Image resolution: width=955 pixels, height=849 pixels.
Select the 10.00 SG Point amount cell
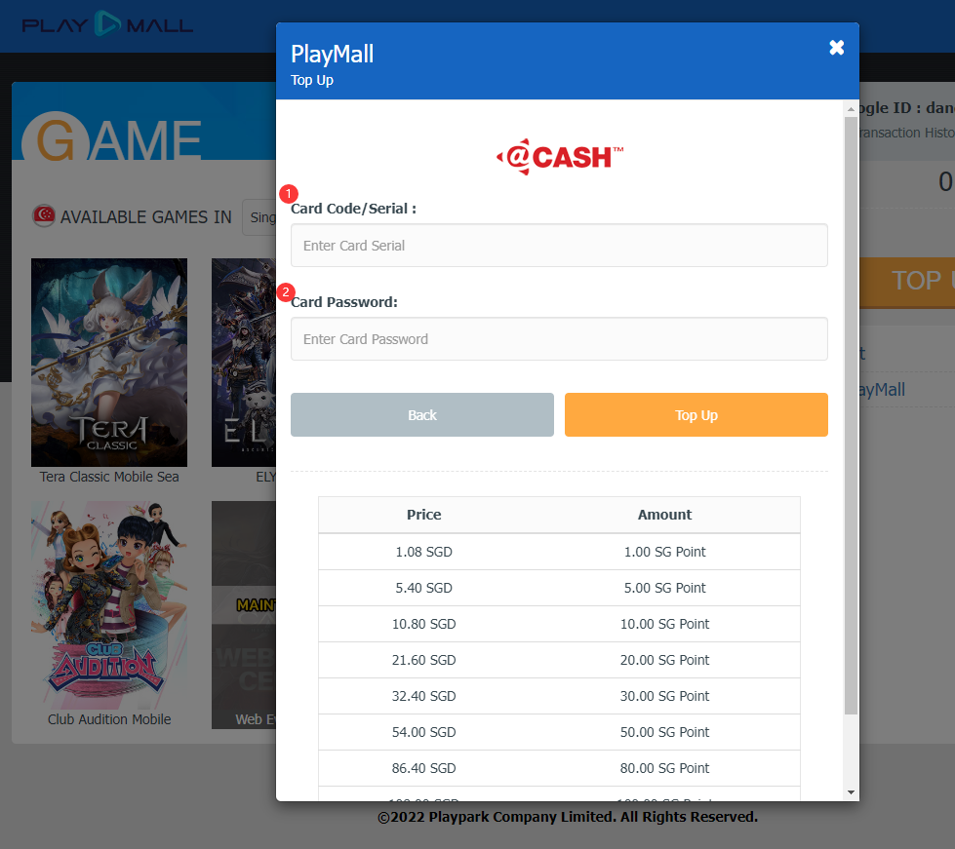pyautogui.click(x=664, y=624)
